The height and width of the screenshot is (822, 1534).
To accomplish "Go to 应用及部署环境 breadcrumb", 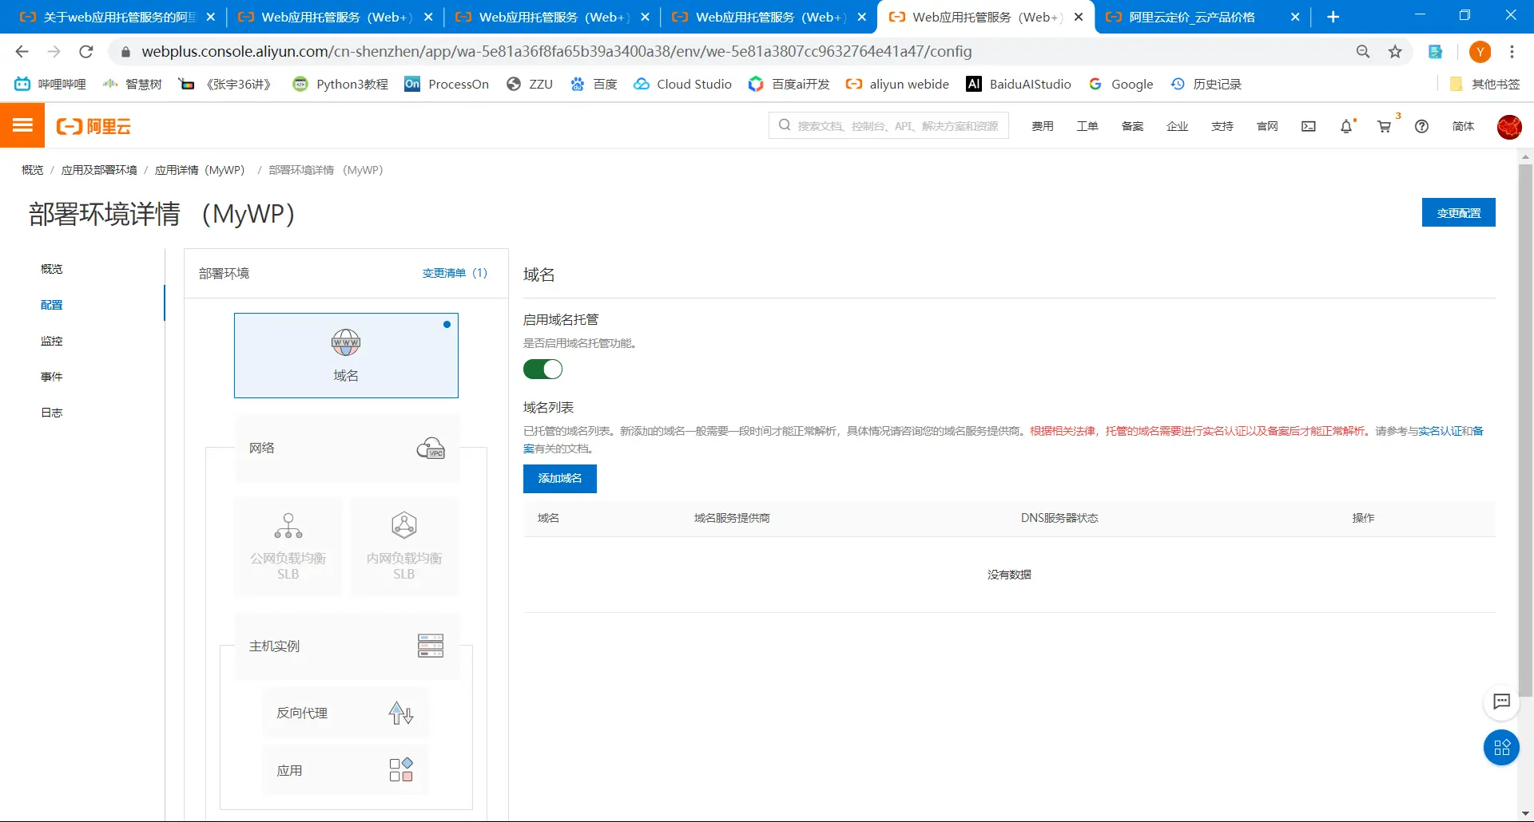I will [x=99, y=170].
